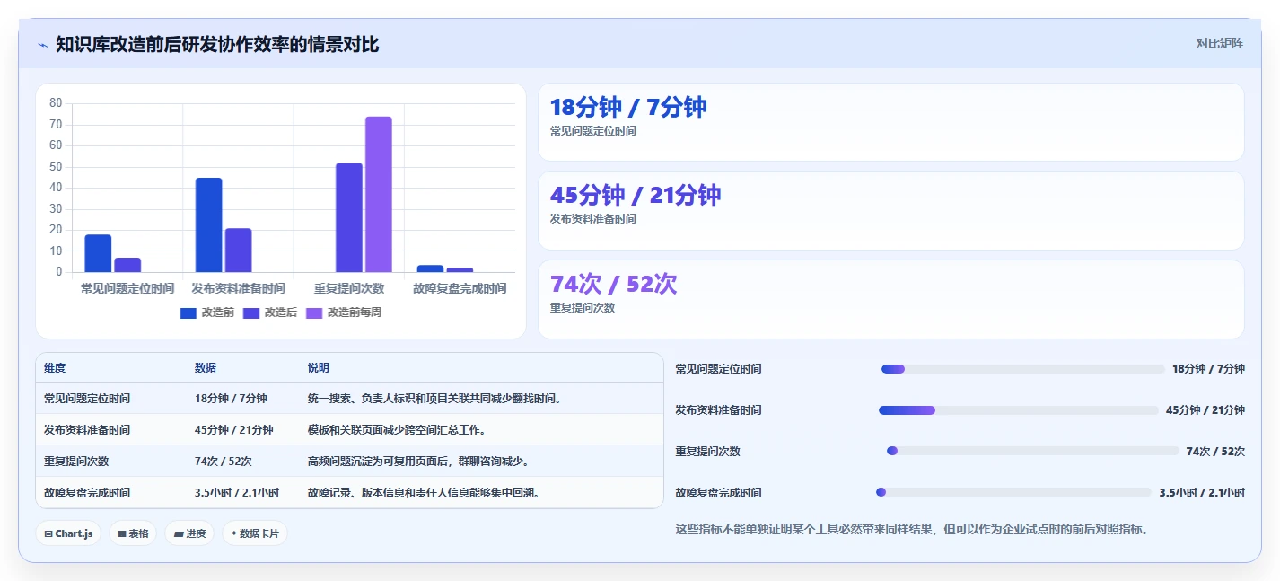
Task: Toggle the 改造前 legend entry in the chart
Action: pyautogui.click(x=207, y=313)
